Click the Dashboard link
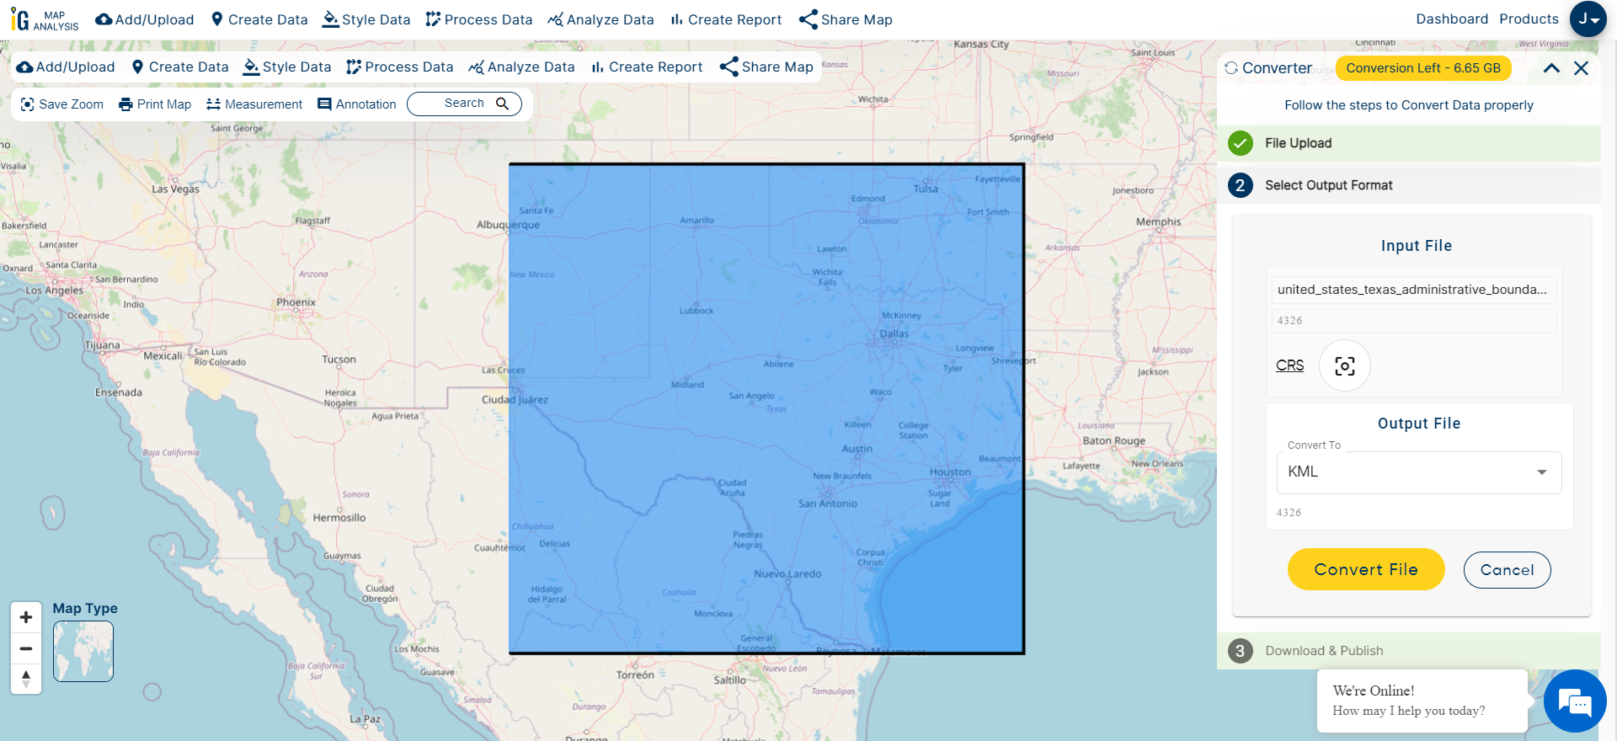 (1451, 19)
